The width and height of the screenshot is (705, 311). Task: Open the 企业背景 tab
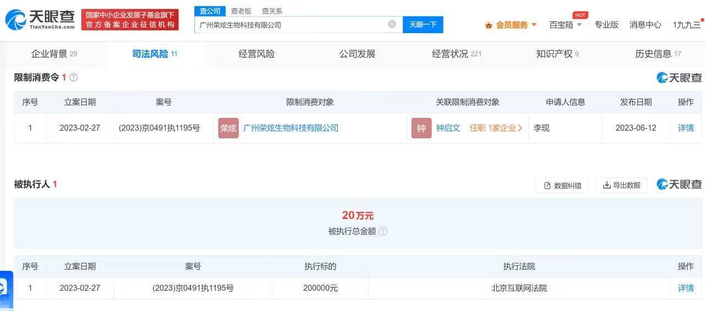point(54,54)
